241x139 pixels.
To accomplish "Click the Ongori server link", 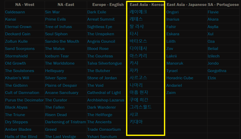I will pos(172,12).
